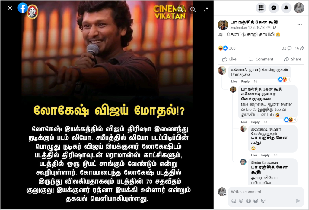Viewport: 309px width, 210px height.
Task: Open the Facebook menu grid
Action: click(261, 8)
